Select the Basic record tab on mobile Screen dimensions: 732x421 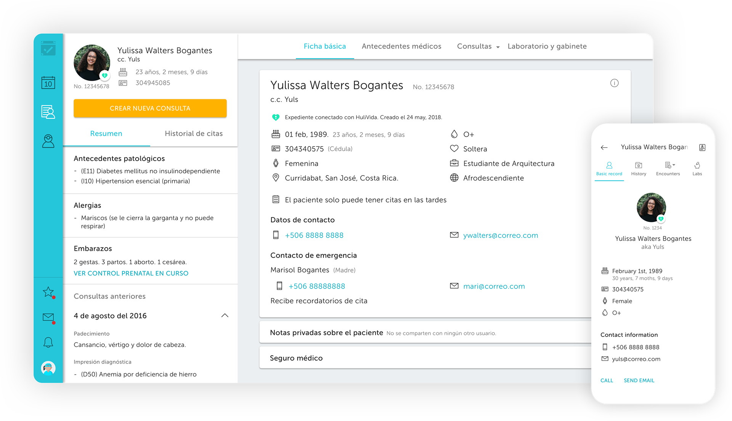(609, 169)
